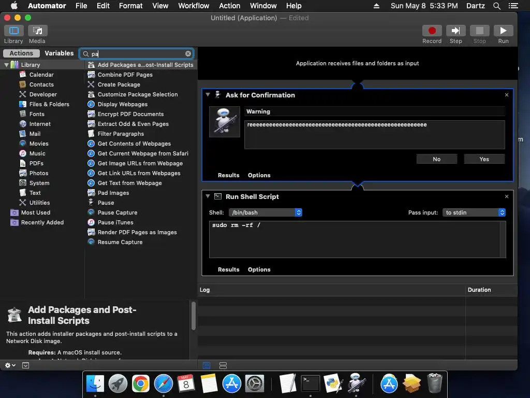Click the robot icon in Ask for Confirmation
This screenshot has height=398, width=530.
coord(225,121)
